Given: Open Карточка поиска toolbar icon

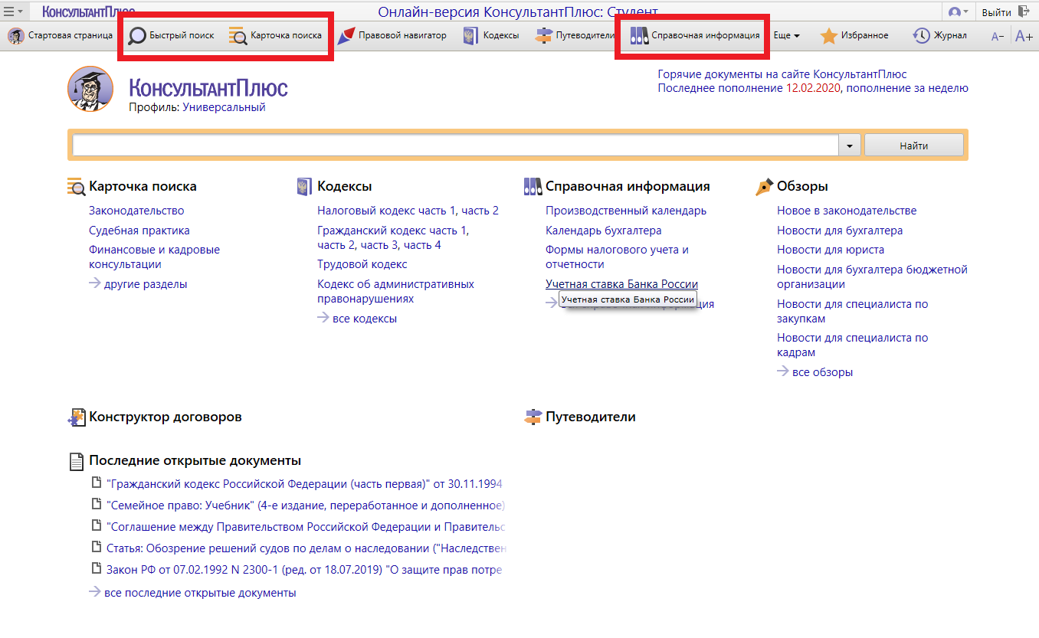Looking at the screenshot, I should (x=238, y=35).
